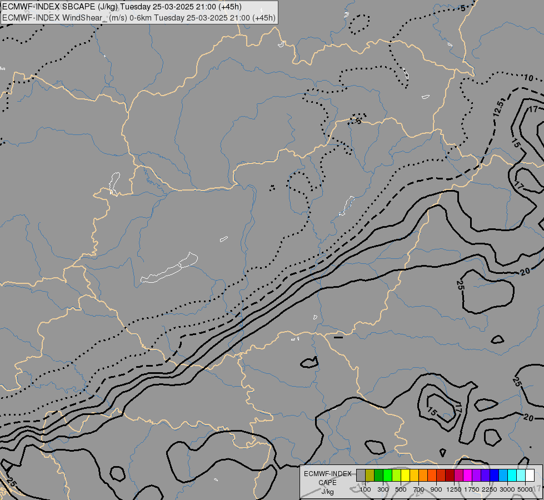Click the legend word CAPE
Screen dimensions: 544x500
click(x=327, y=483)
